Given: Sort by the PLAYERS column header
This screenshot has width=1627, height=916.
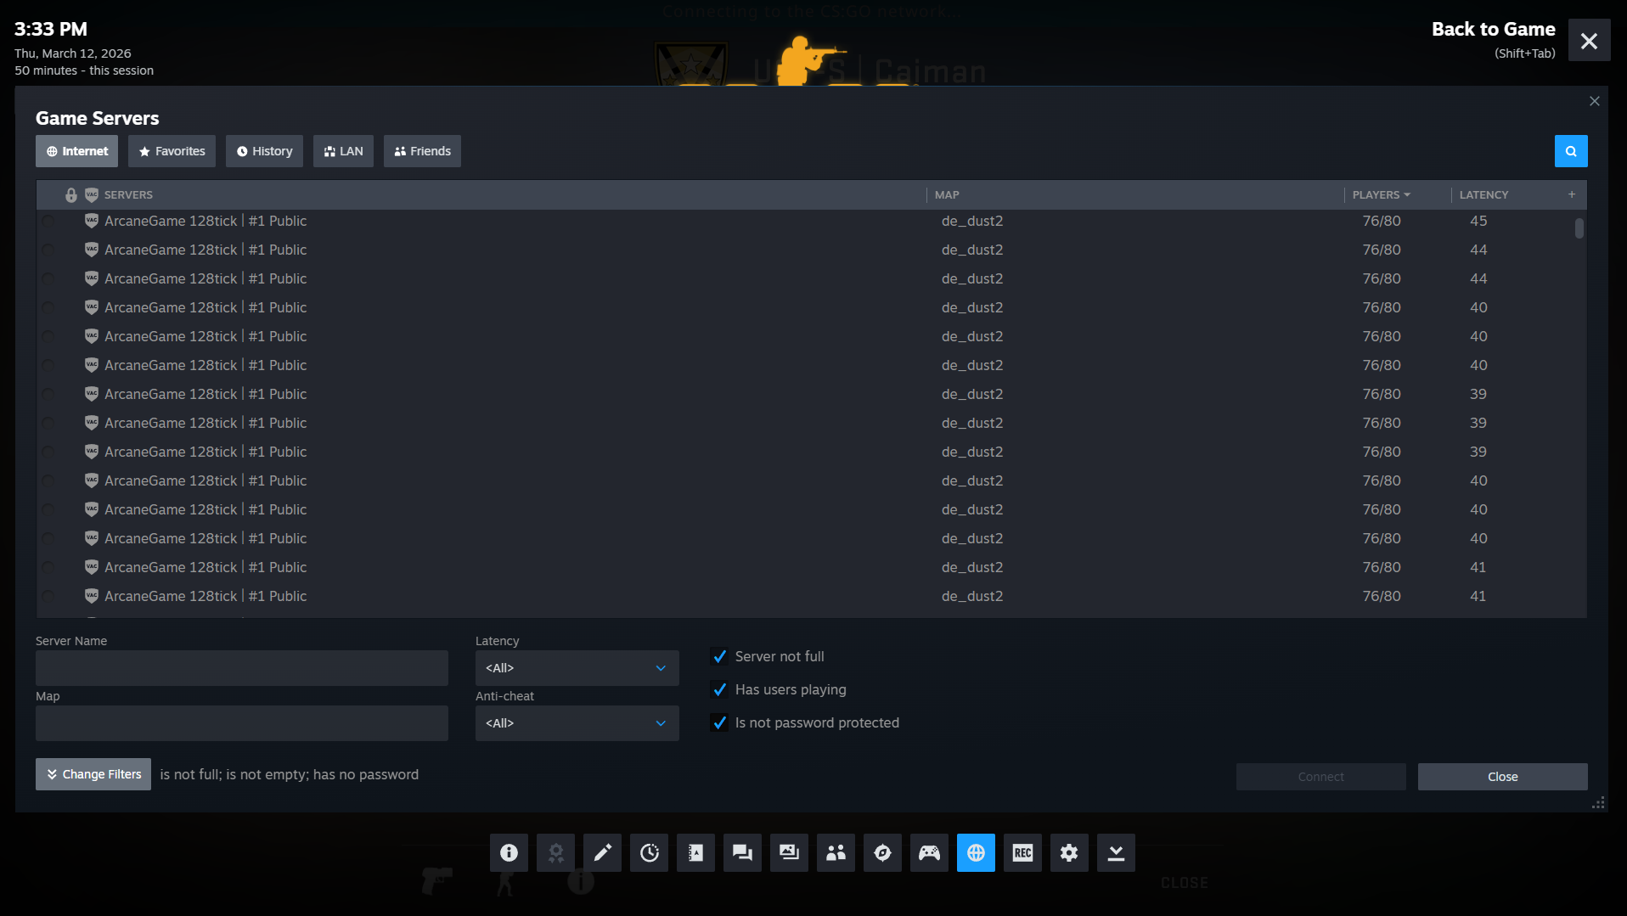Looking at the screenshot, I should (x=1381, y=194).
